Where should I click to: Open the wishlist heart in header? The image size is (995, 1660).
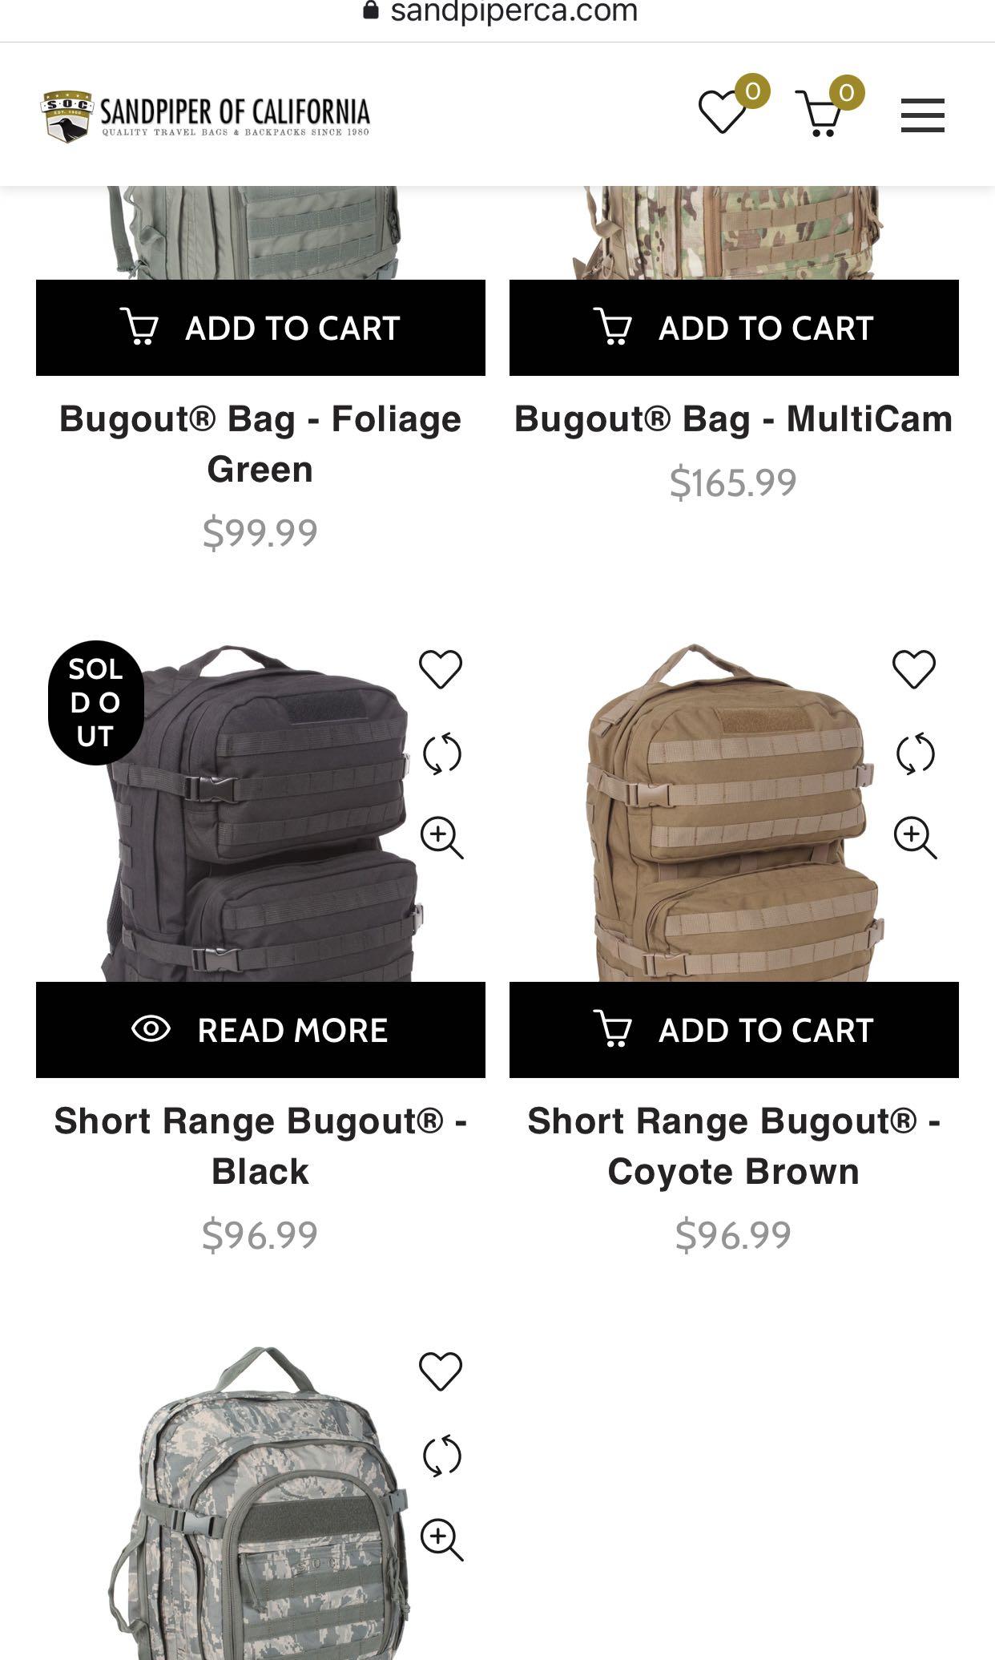coord(723,113)
